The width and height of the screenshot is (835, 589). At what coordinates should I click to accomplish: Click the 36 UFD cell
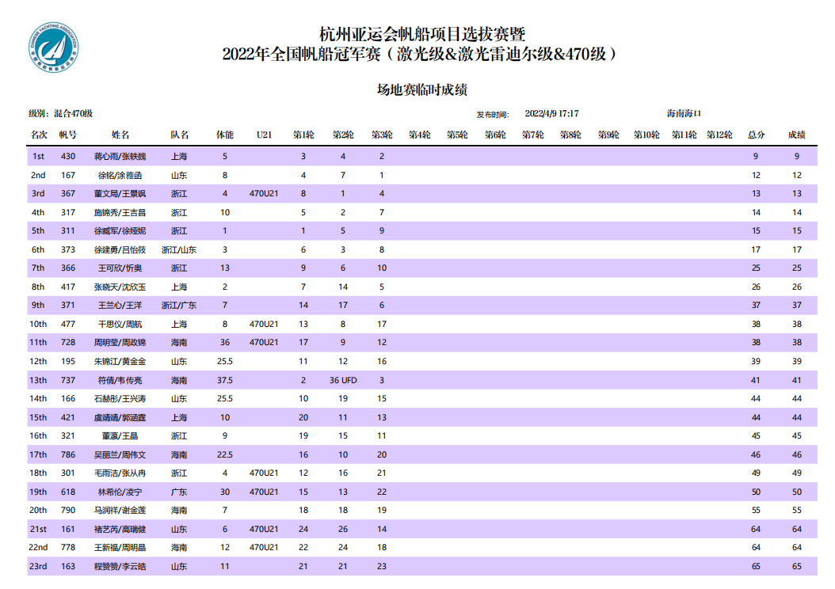[343, 380]
